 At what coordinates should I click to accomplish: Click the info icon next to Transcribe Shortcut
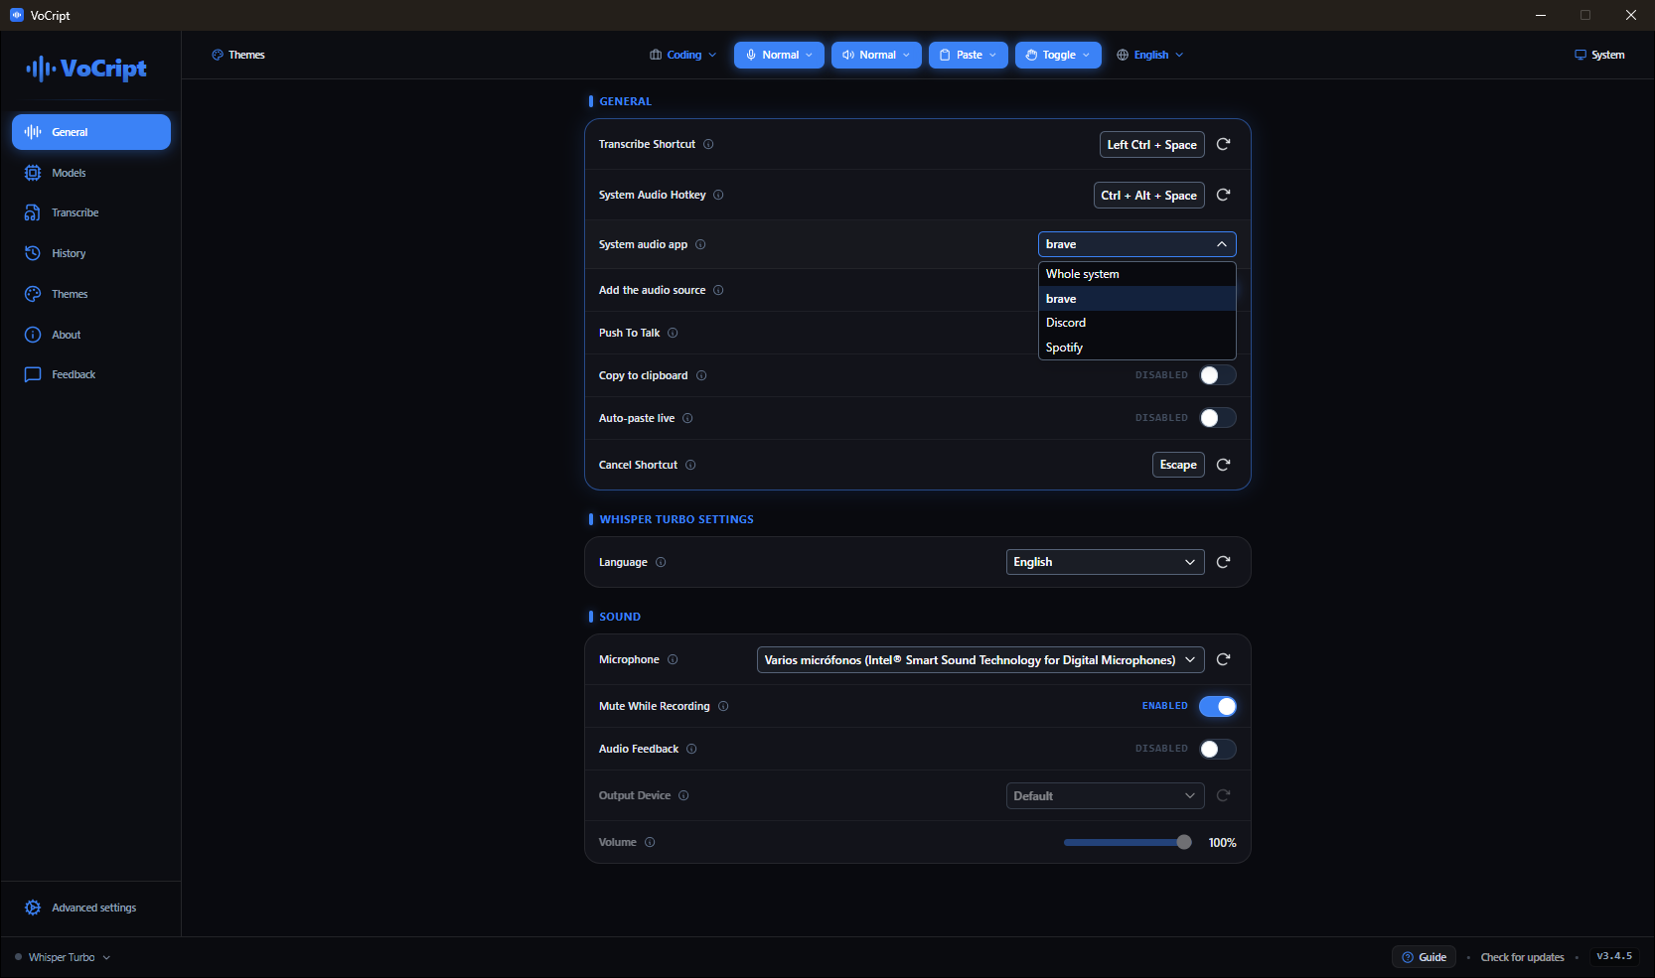coord(708,144)
